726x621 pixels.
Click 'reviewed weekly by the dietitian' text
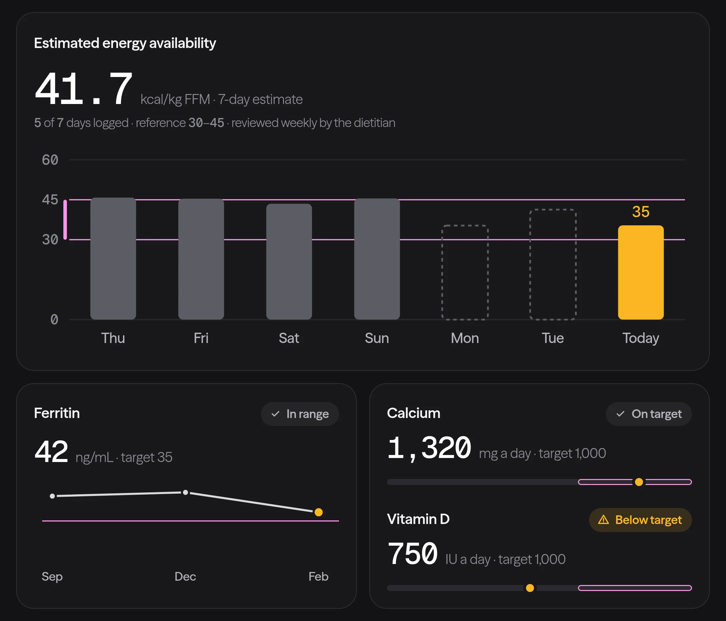pos(313,123)
